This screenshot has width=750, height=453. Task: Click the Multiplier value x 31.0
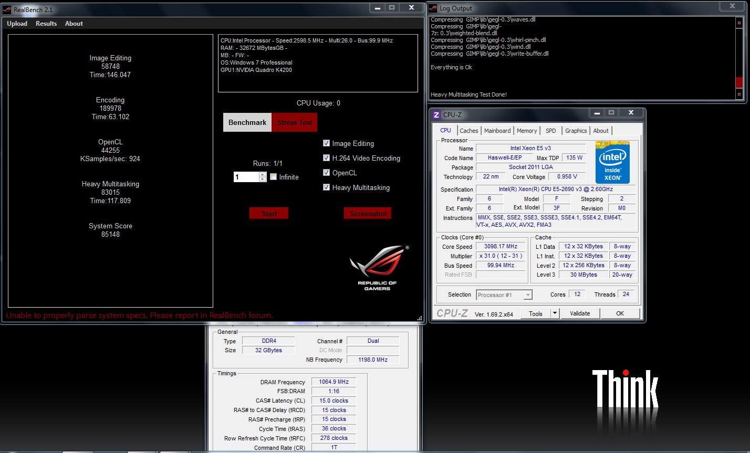pos(501,256)
